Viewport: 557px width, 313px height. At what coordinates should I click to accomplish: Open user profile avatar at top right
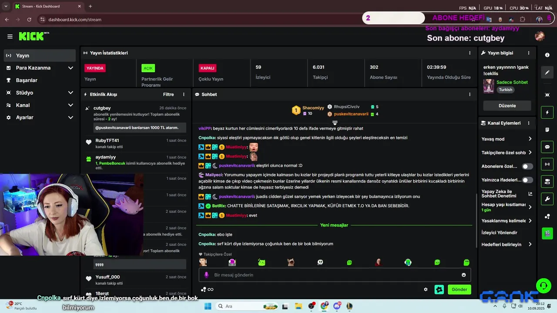pos(540,36)
